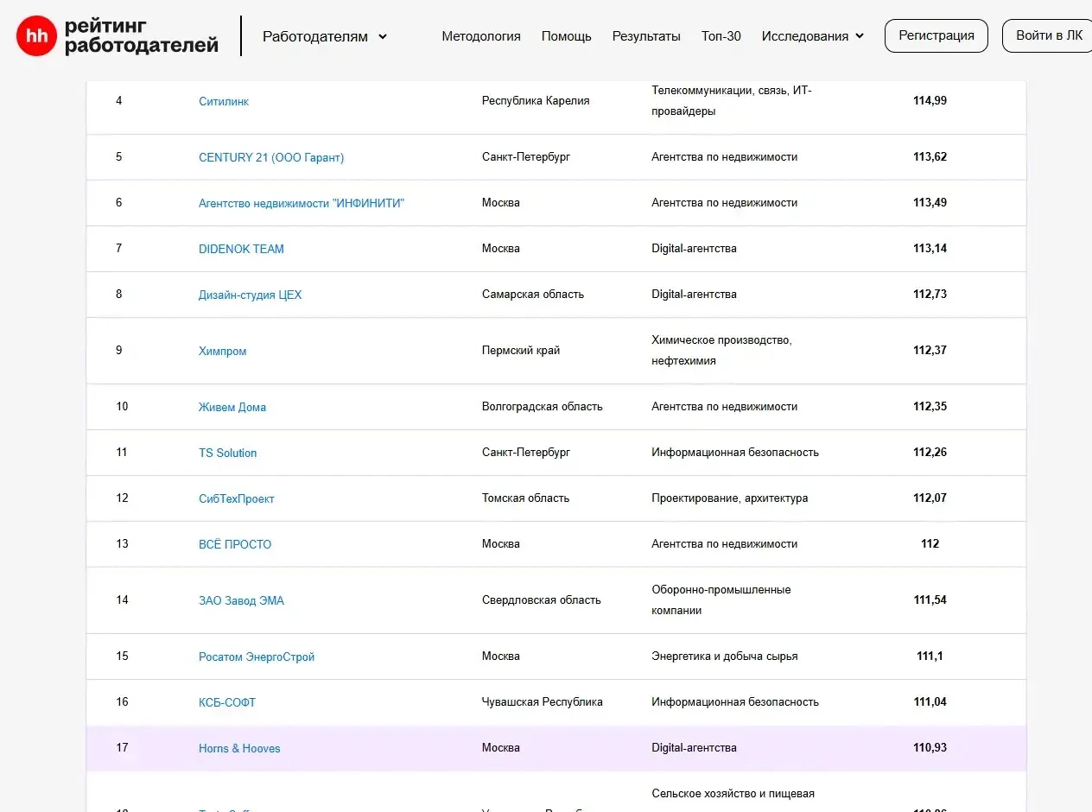Viewport: 1092px width, 812px height.
Task: Click the Войти в ЛК button
Action: 1049,35
